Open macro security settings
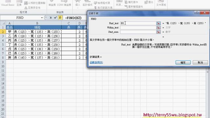The height and width of the screenshot is (118, 210). [x=32, y=8]
